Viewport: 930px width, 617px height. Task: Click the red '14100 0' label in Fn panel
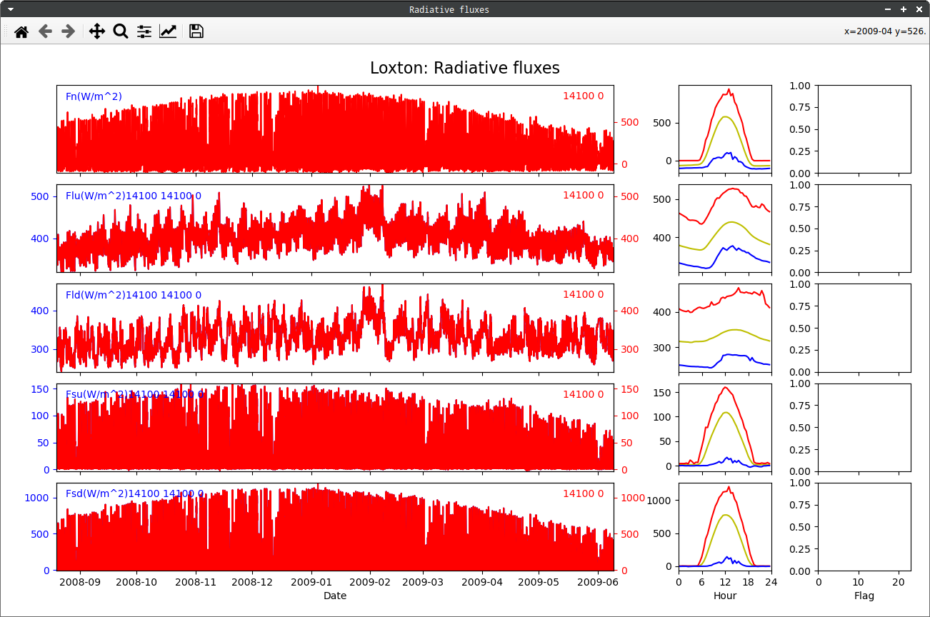(583, 96)
